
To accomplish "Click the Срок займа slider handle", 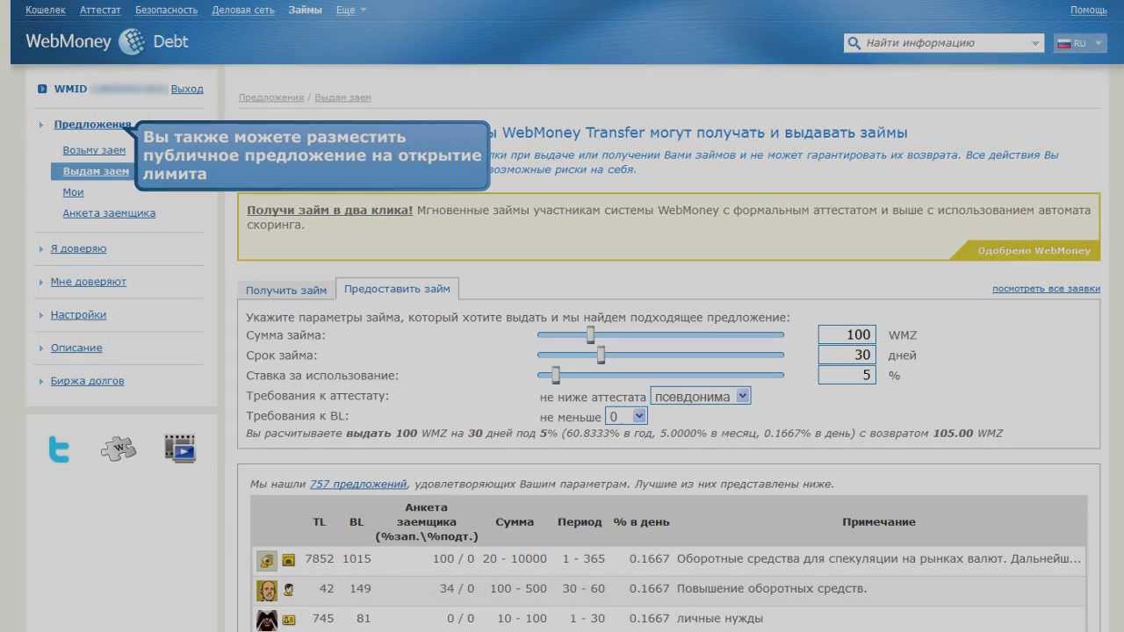I will (x=601, y=355).
